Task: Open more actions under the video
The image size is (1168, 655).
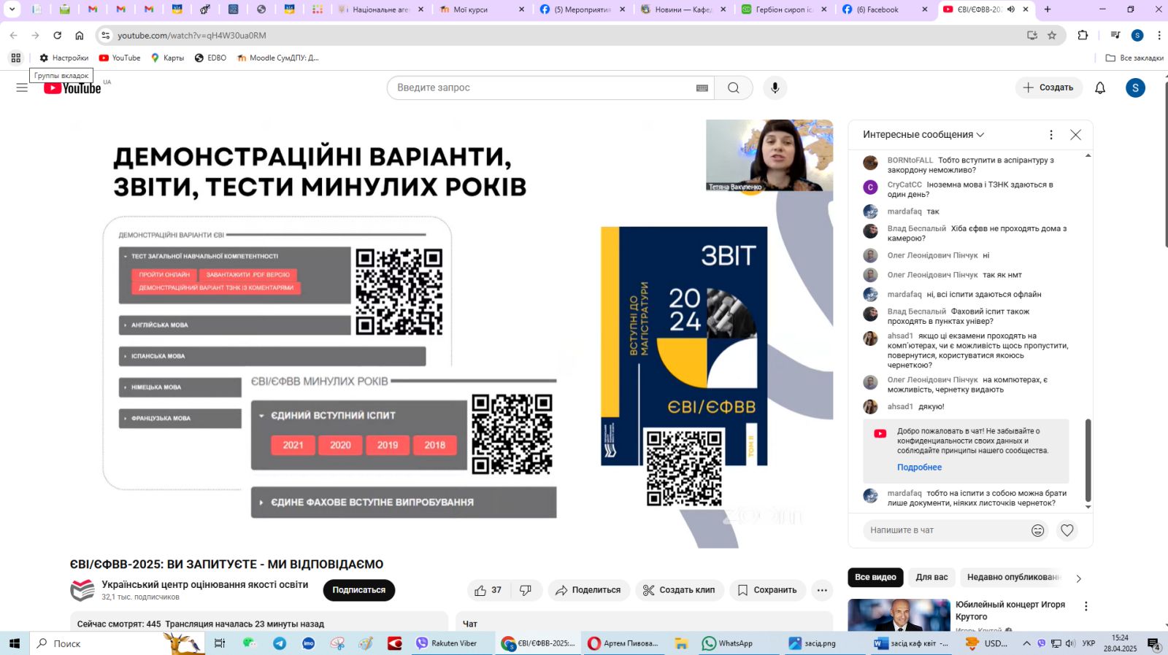Action: pos(822,590)
